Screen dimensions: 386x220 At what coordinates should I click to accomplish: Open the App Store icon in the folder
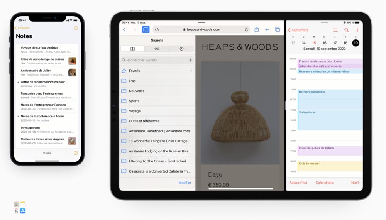point(23,211)
